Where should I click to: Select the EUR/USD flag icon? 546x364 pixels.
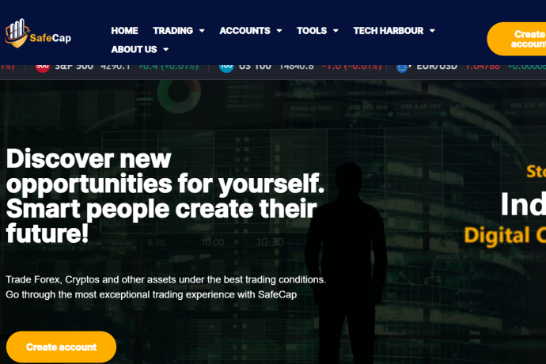point(403,67)
